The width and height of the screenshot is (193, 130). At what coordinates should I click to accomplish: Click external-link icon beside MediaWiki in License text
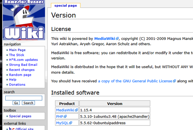pos(117,39)
